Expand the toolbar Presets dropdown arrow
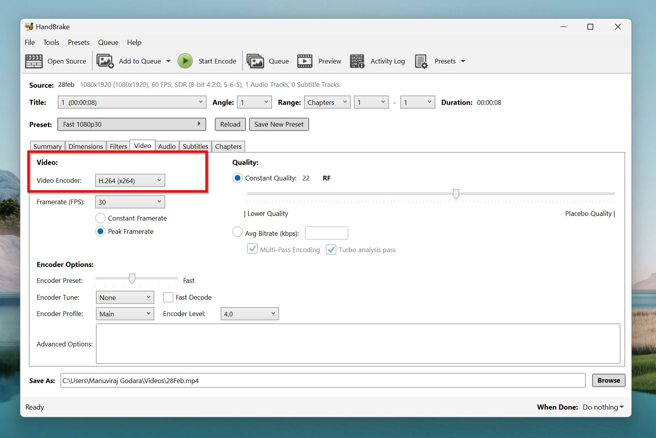Viewport: 656px width, 438px height. tap(463, 61)
